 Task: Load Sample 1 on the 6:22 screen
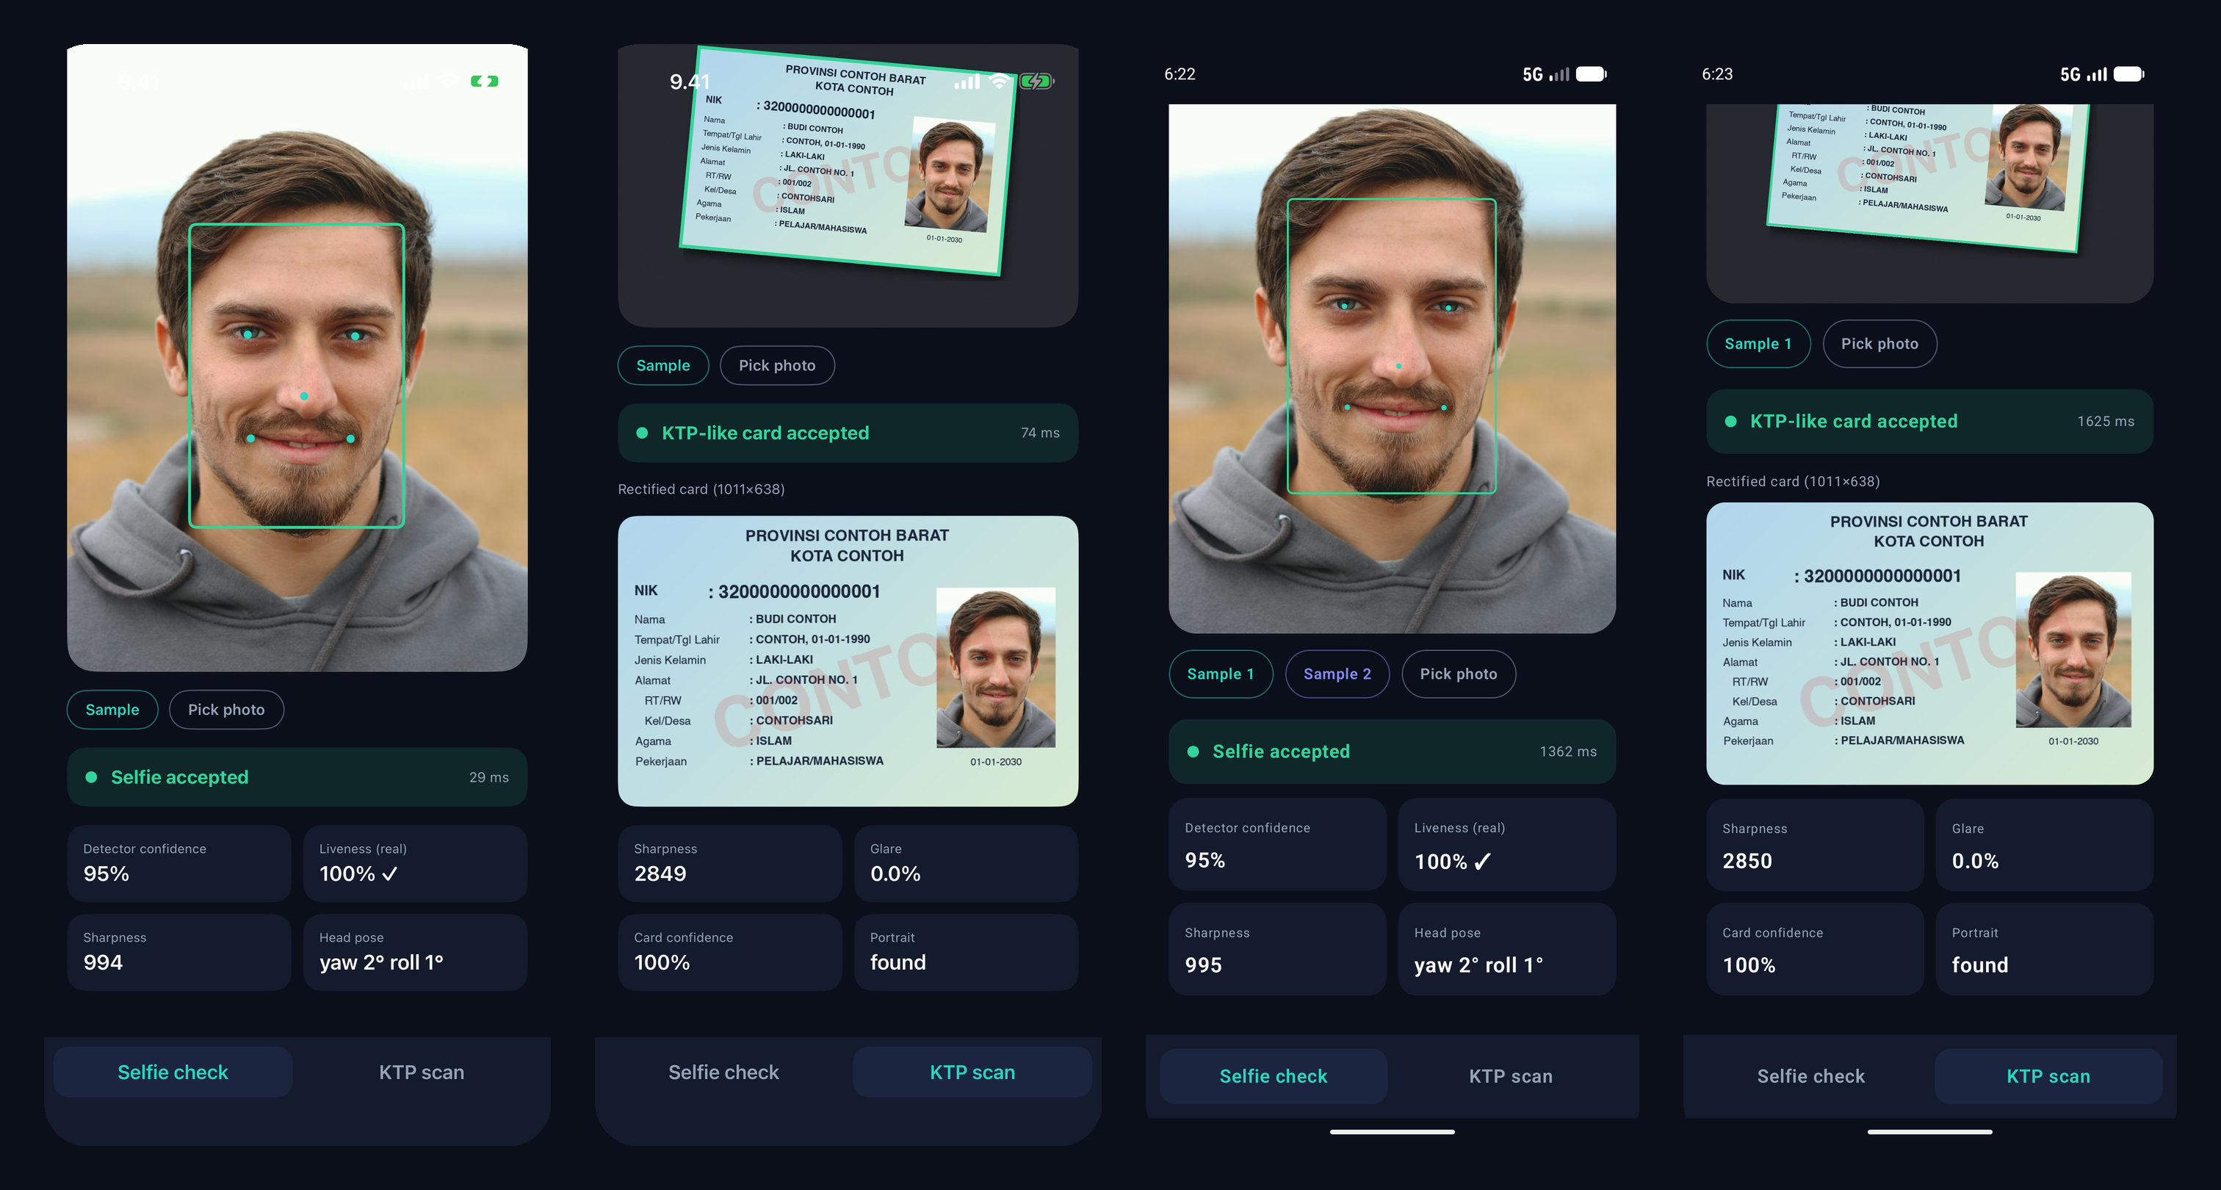[1220, 674]
